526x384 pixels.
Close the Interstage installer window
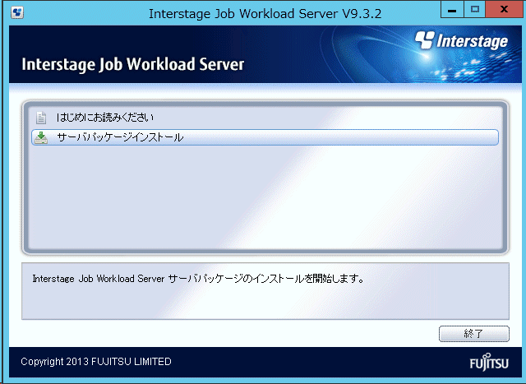coord(504,9)
